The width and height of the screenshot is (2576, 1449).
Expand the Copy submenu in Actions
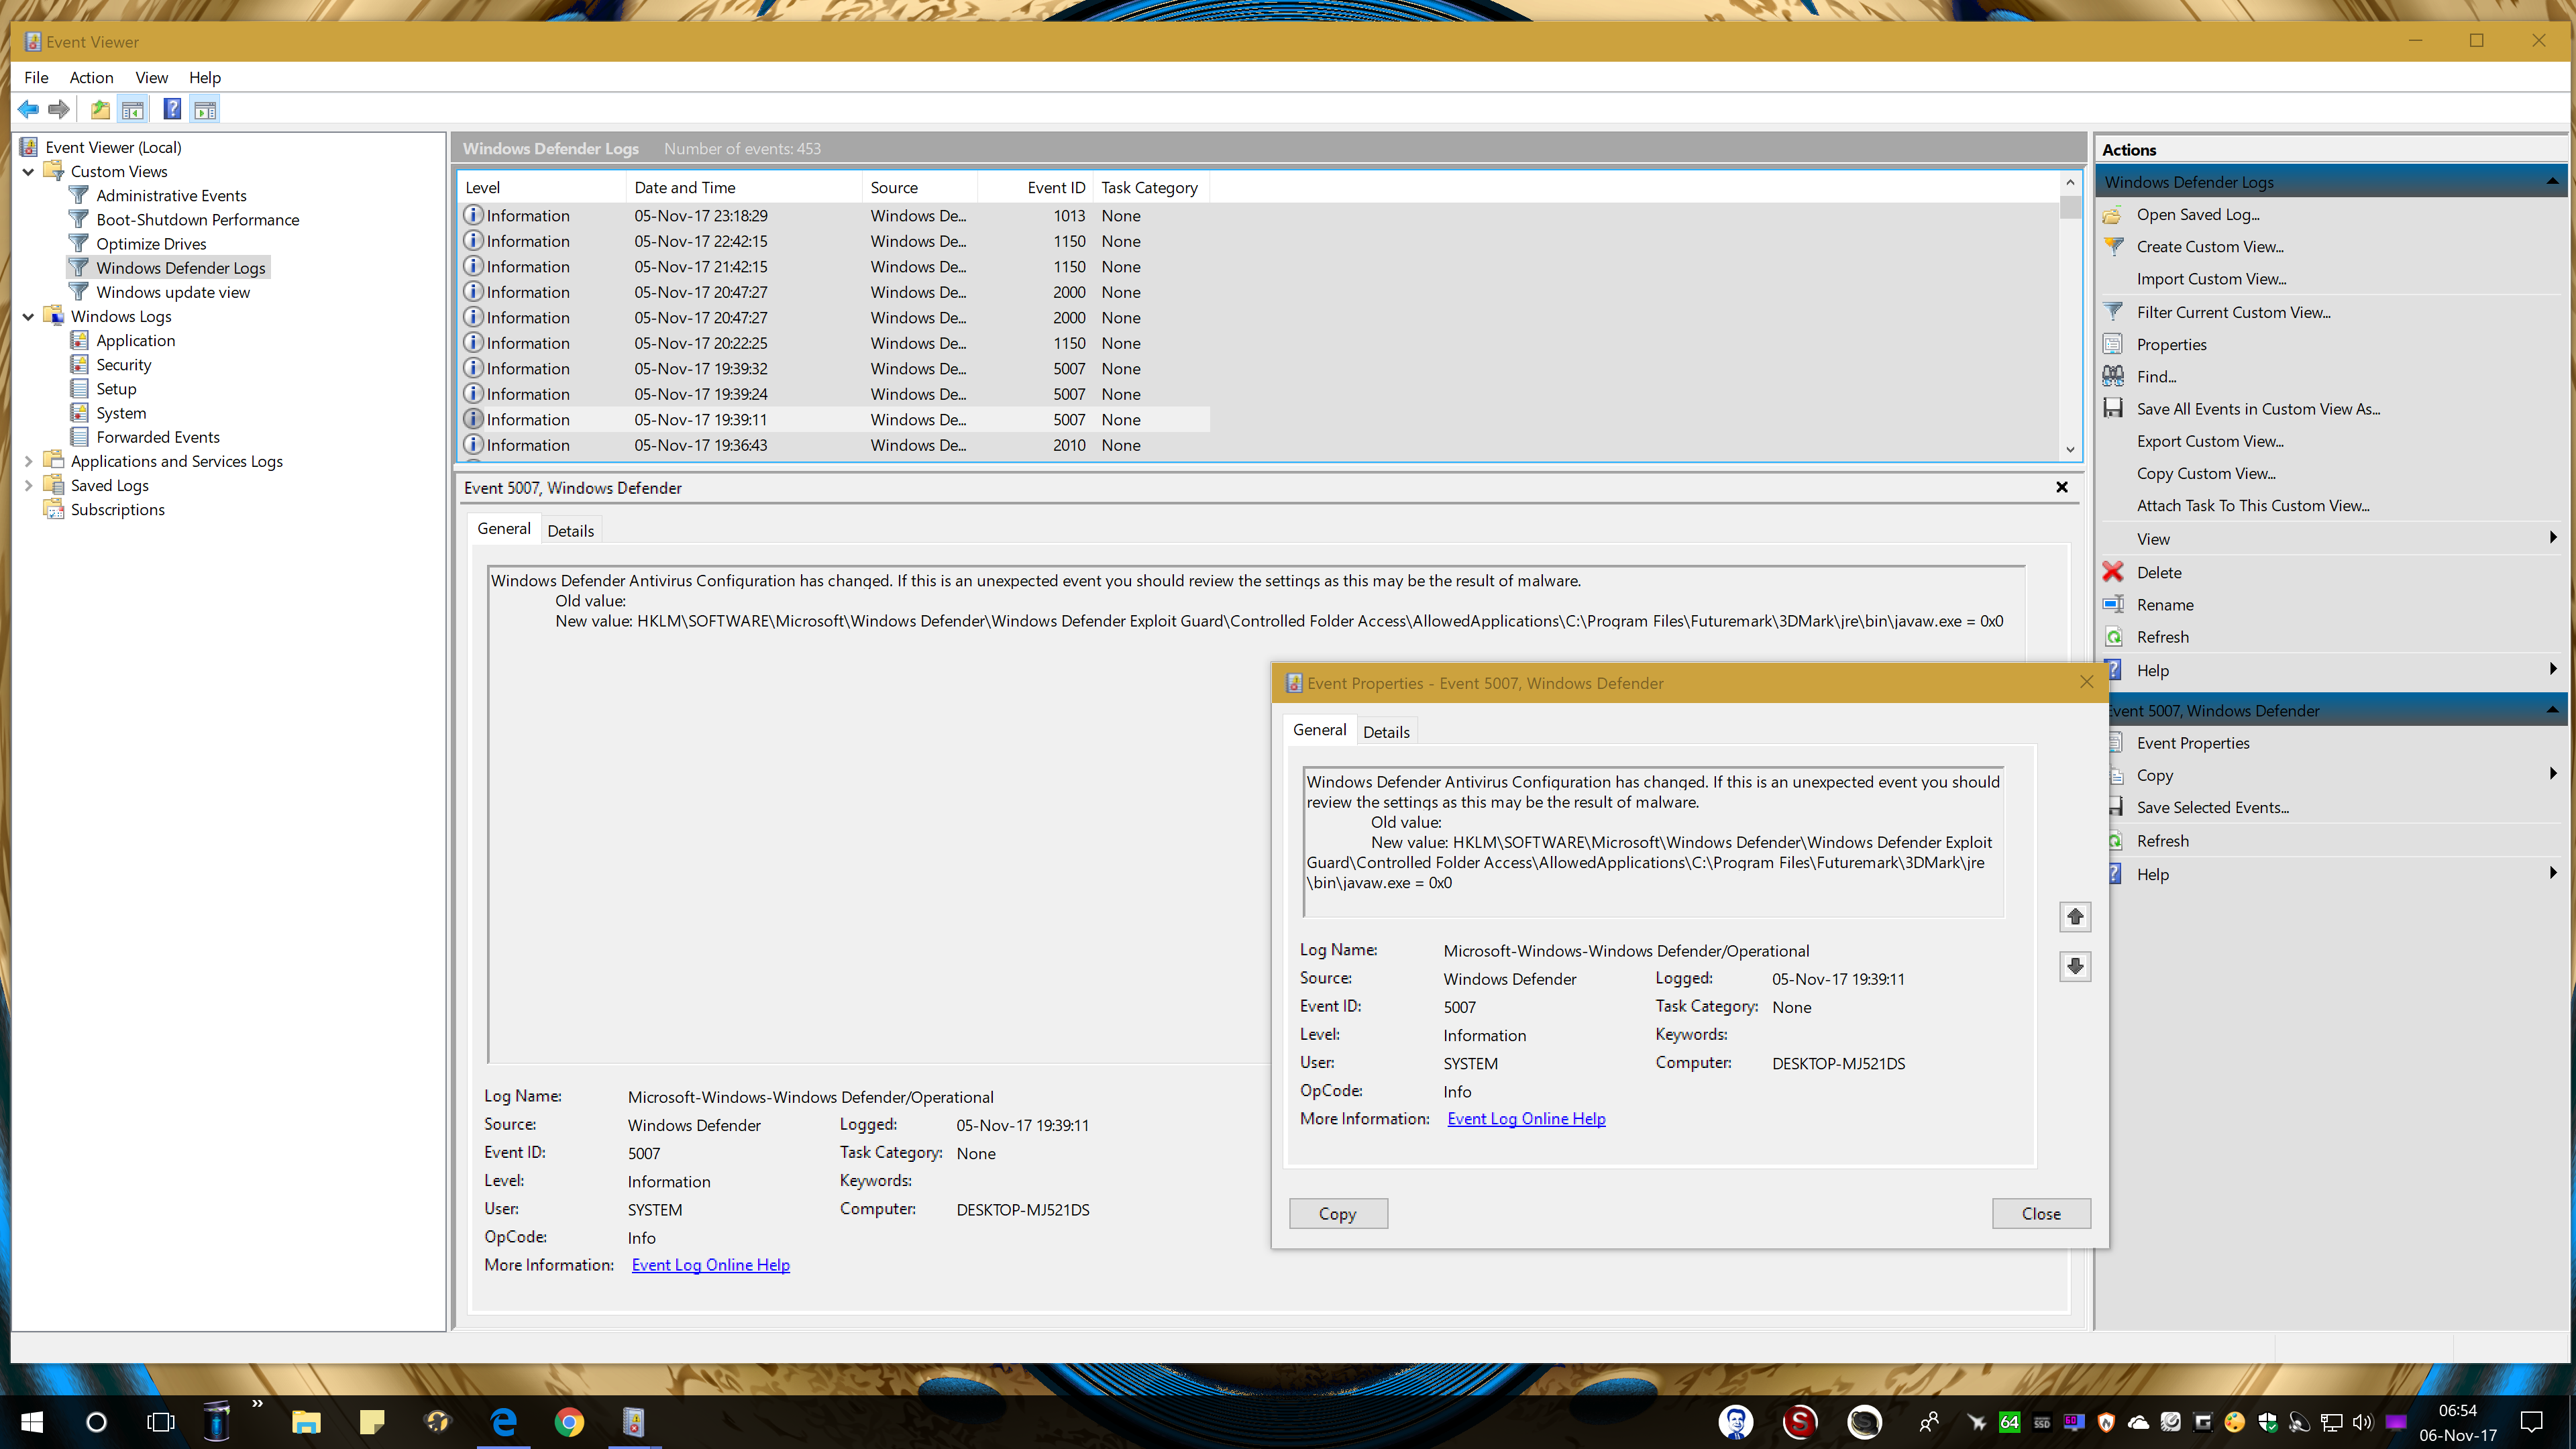(x=2553, y=774)
